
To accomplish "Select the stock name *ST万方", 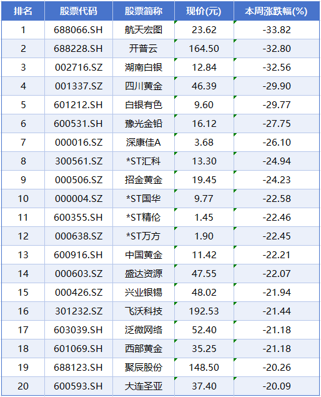I will click(144, 236).
